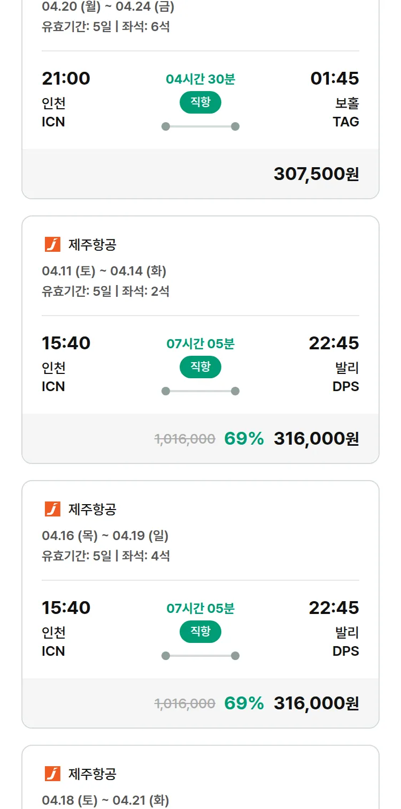This screenshot has width=401, height=809.
Task: Tap the 직항 badge on the Bohol flight
Action: point(200,102)
